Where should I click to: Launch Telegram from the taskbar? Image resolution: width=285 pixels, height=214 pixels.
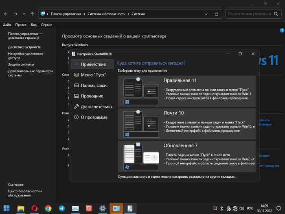coord(61,208)
